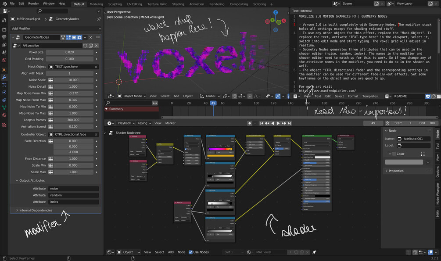
Task: Jump to the next keyframe
Action: click(x=284, y=123)
